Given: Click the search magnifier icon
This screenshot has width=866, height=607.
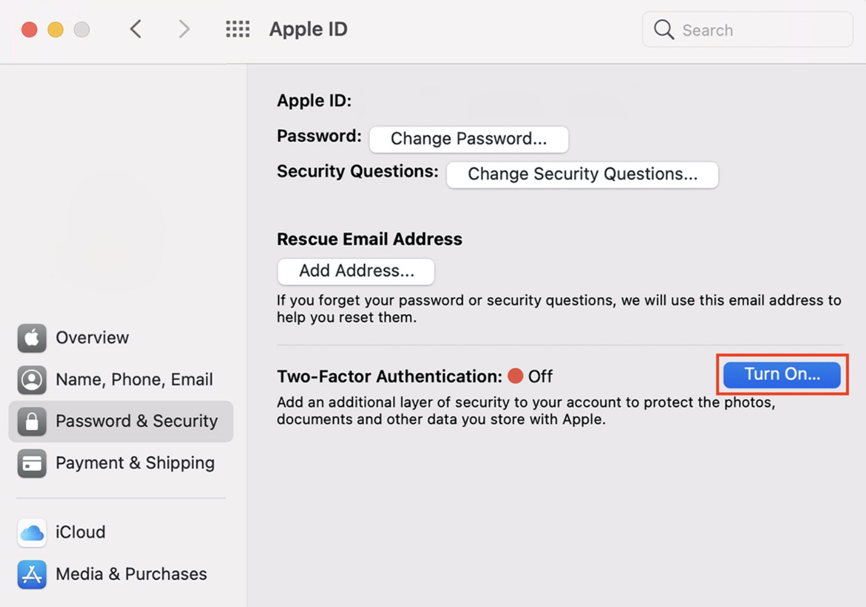Looking at the screenshot, I should click(664, 30).
